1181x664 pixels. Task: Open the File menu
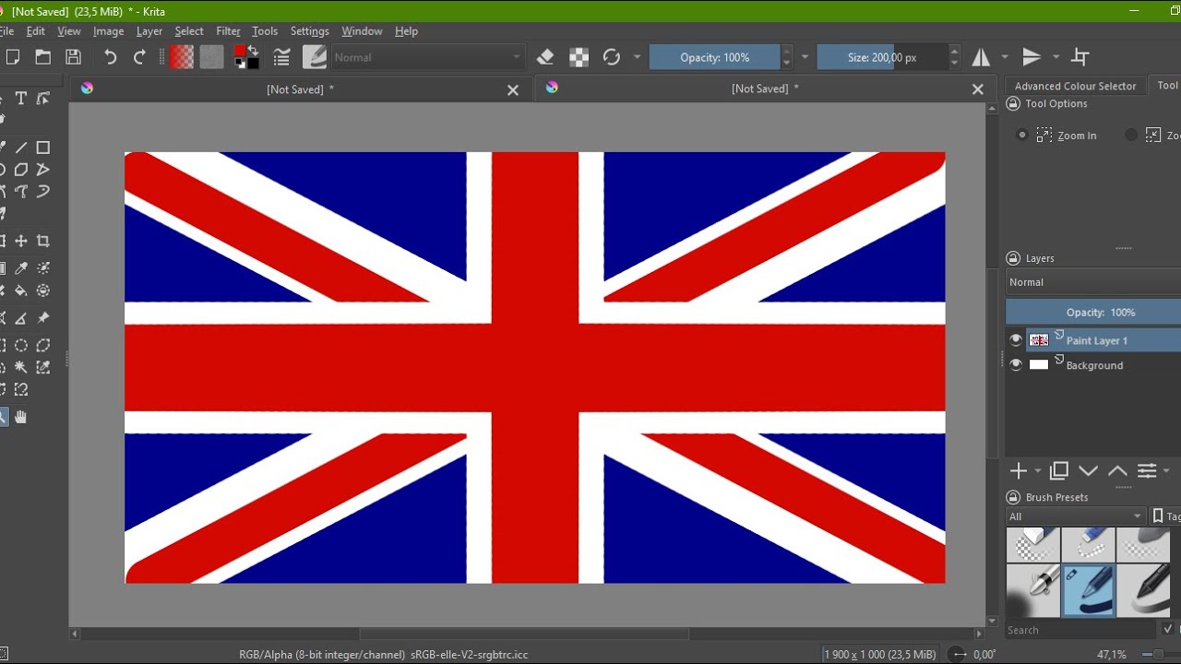pos(6,31)
